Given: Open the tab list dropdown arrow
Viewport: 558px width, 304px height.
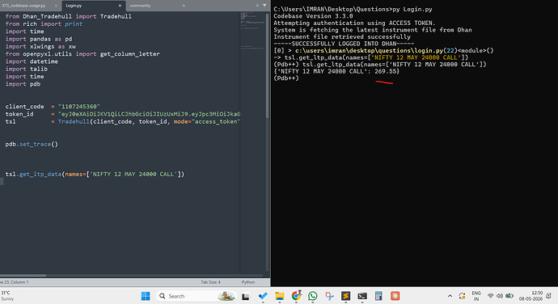Looking at the screenshot, I should pyautogui.click(x=264, y=6).
